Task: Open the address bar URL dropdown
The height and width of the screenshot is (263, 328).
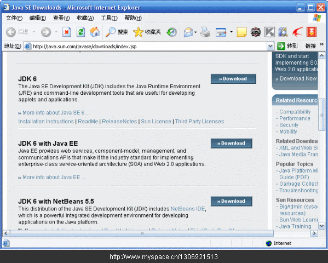Action: point(271,46)
